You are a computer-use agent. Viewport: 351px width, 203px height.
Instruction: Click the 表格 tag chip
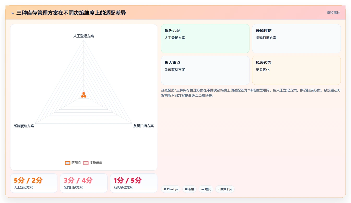pos(189,189)
